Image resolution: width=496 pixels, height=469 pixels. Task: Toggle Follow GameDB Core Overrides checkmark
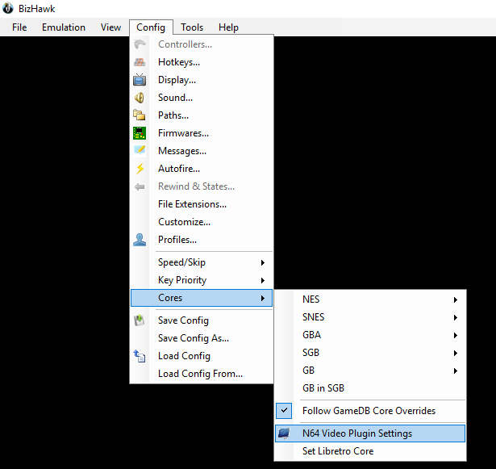(285, 411)
